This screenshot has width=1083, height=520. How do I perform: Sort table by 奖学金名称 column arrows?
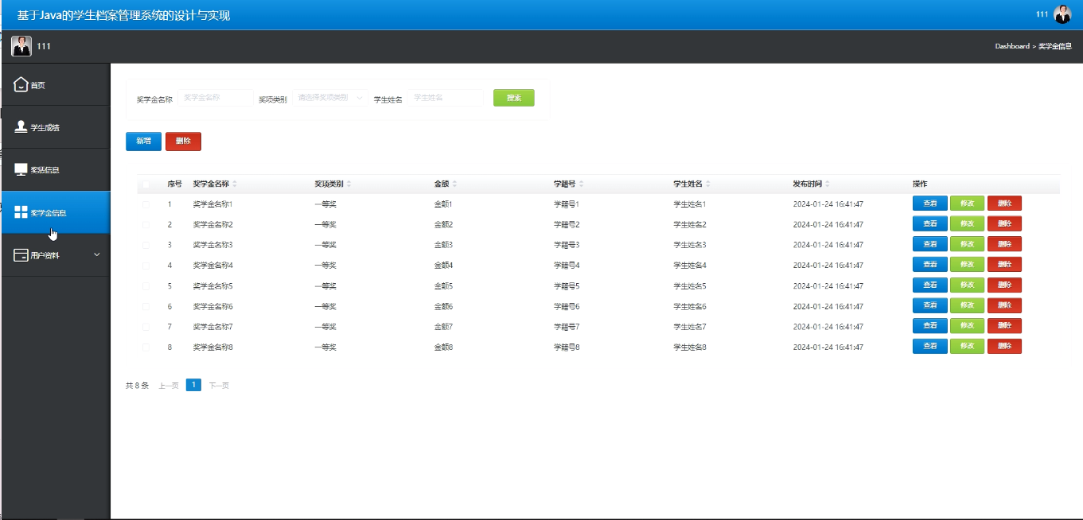click(235, 184)
